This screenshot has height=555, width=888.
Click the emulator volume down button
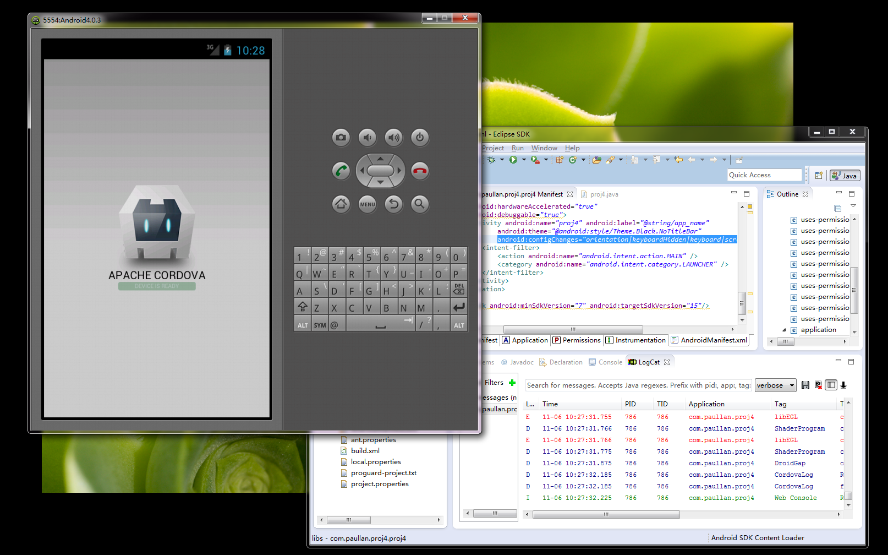[x=368, y=137]
